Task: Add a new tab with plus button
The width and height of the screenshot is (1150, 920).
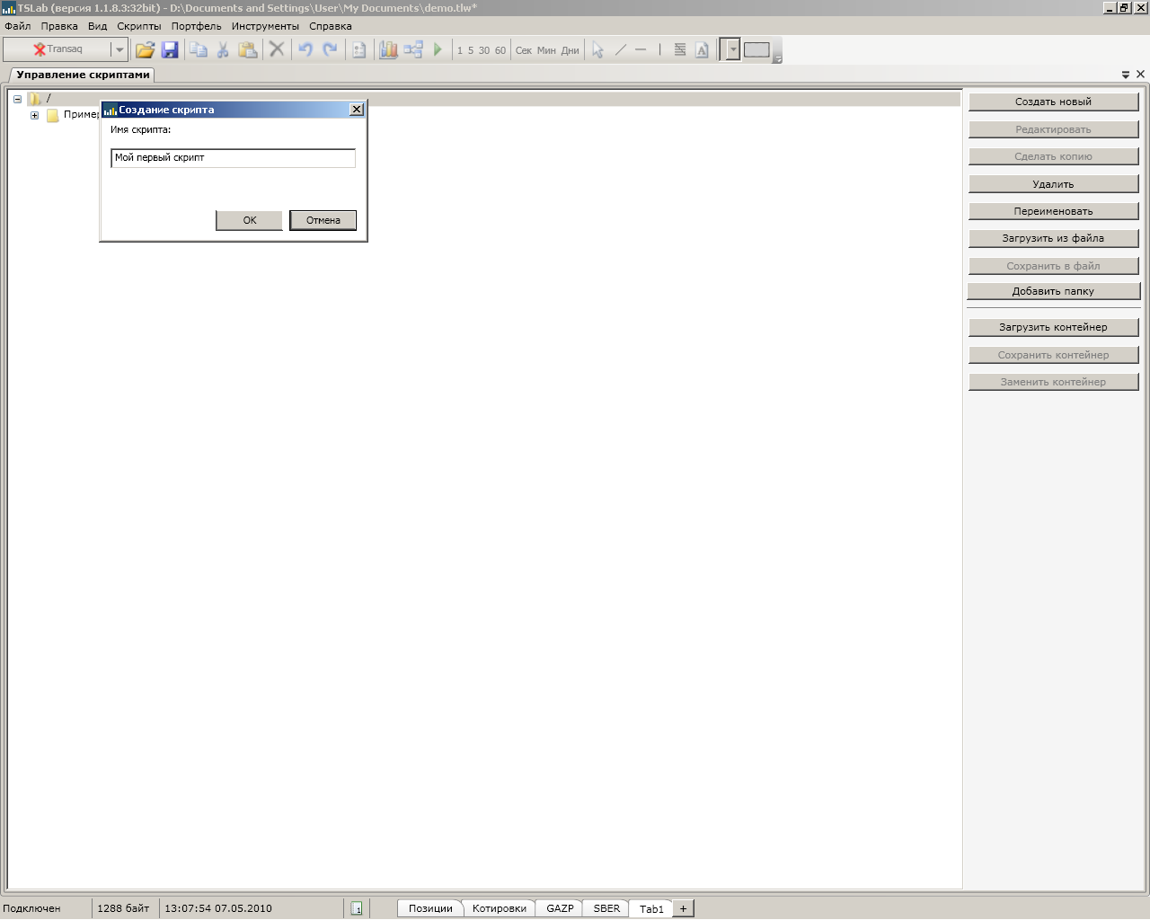Action: (683, 908)
